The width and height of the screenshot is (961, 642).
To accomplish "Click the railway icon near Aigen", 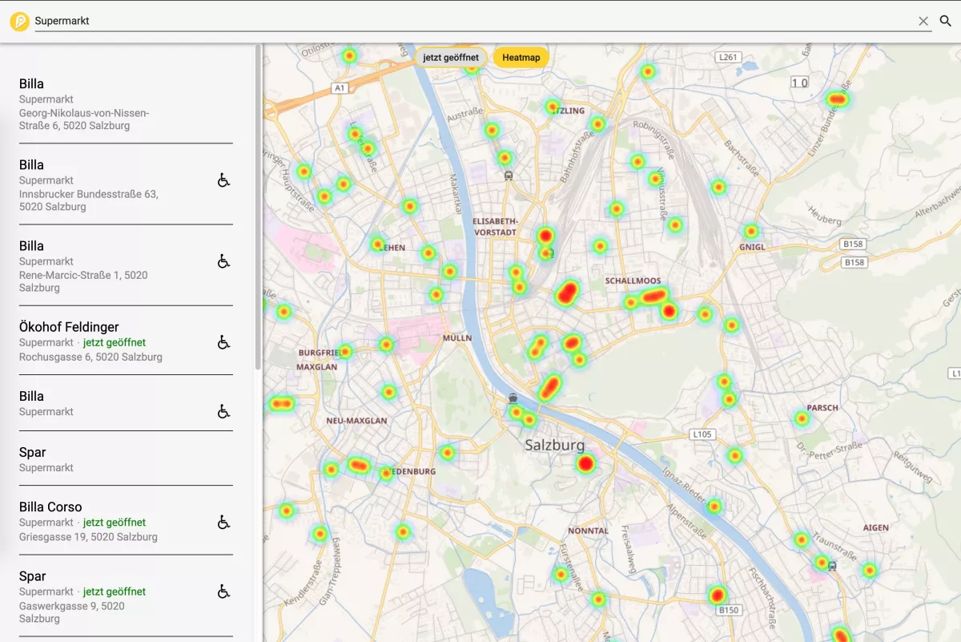I will [832, 565].
